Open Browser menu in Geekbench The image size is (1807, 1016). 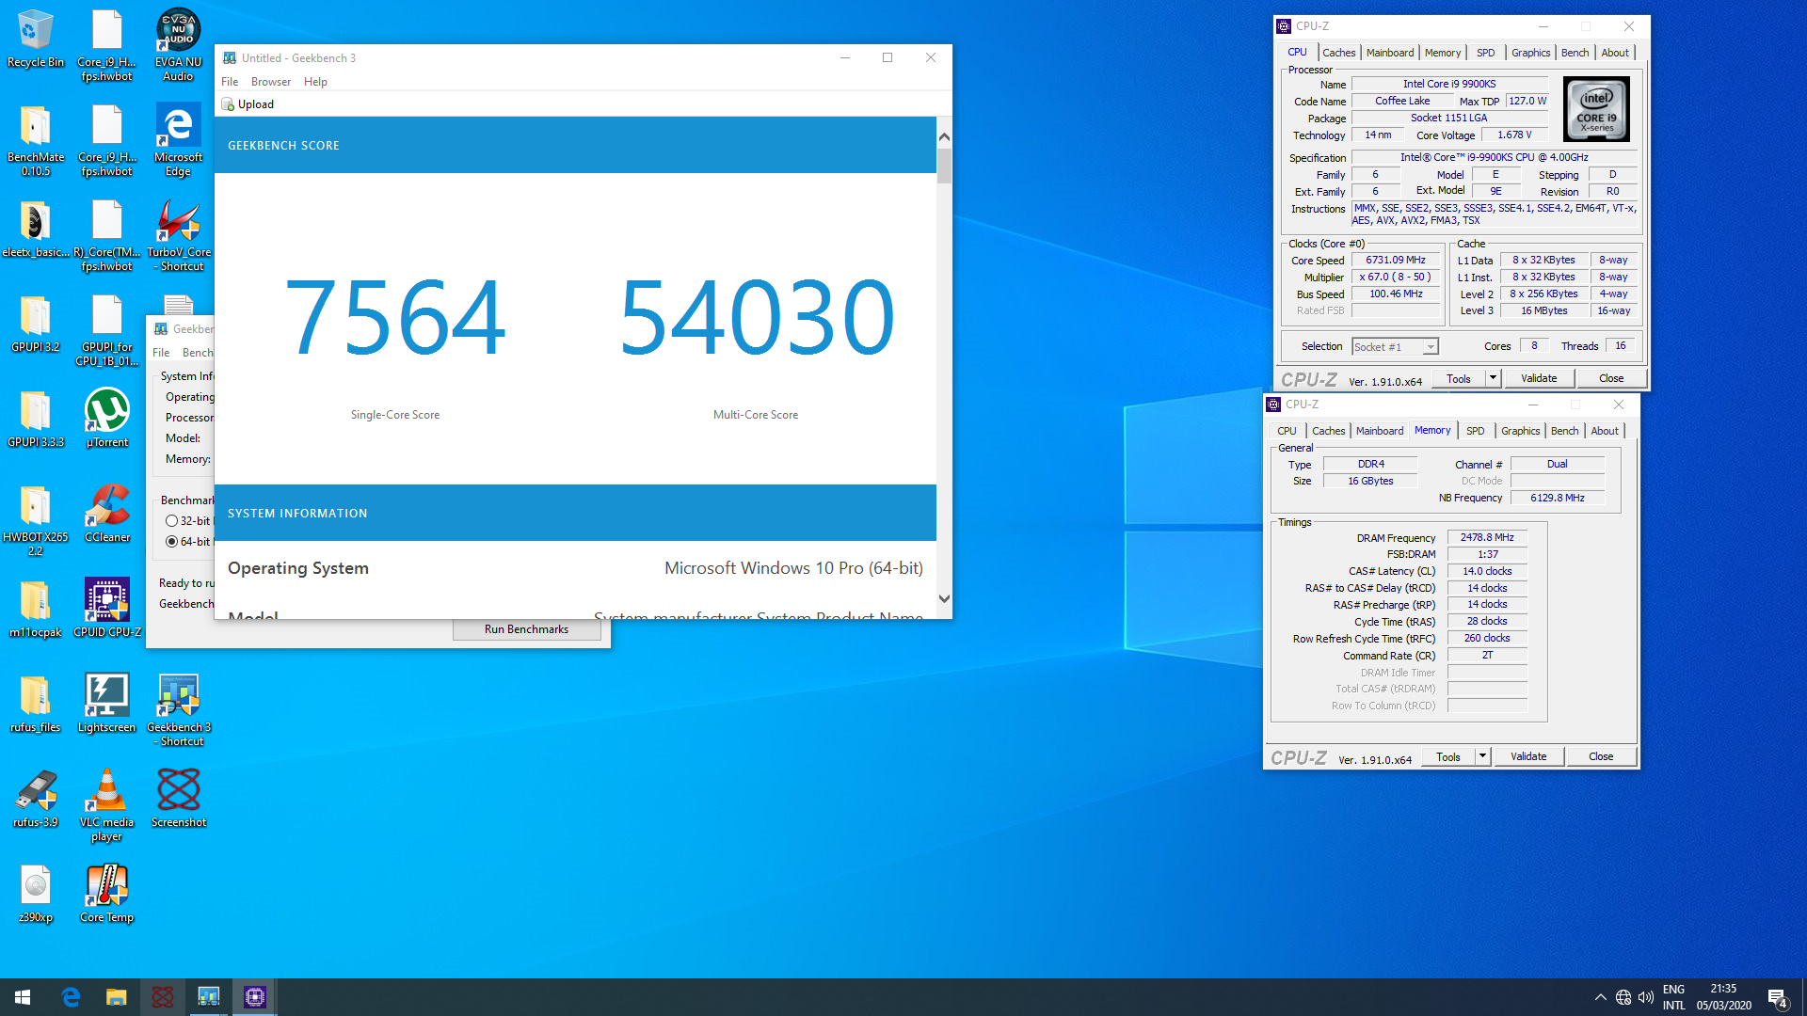271,82
